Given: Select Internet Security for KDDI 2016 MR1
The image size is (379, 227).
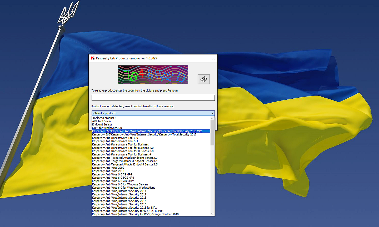Looking at the screenshot, I should [151, 211].
